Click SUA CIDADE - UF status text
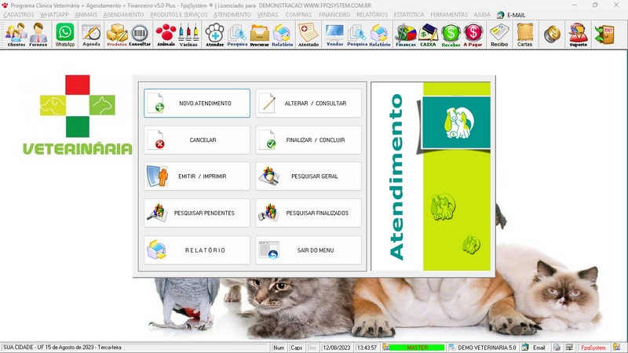This screenshot has width=628, height=353. pyautogui.click(x=62, y=348)
